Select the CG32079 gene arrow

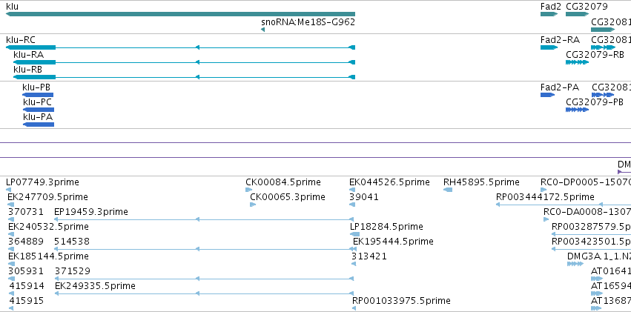tap(577, 14)
